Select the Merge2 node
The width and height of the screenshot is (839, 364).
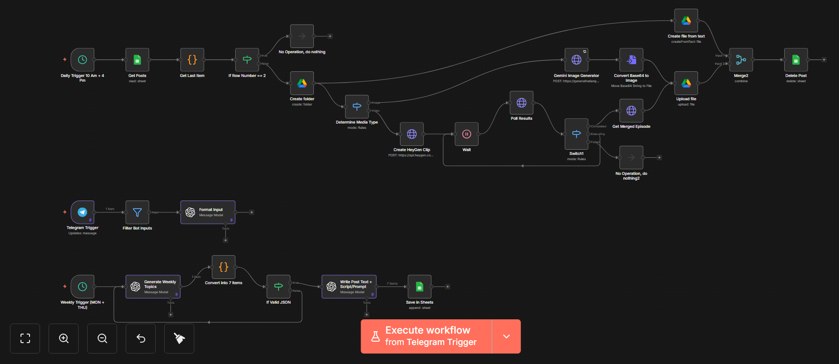point(741,60)
